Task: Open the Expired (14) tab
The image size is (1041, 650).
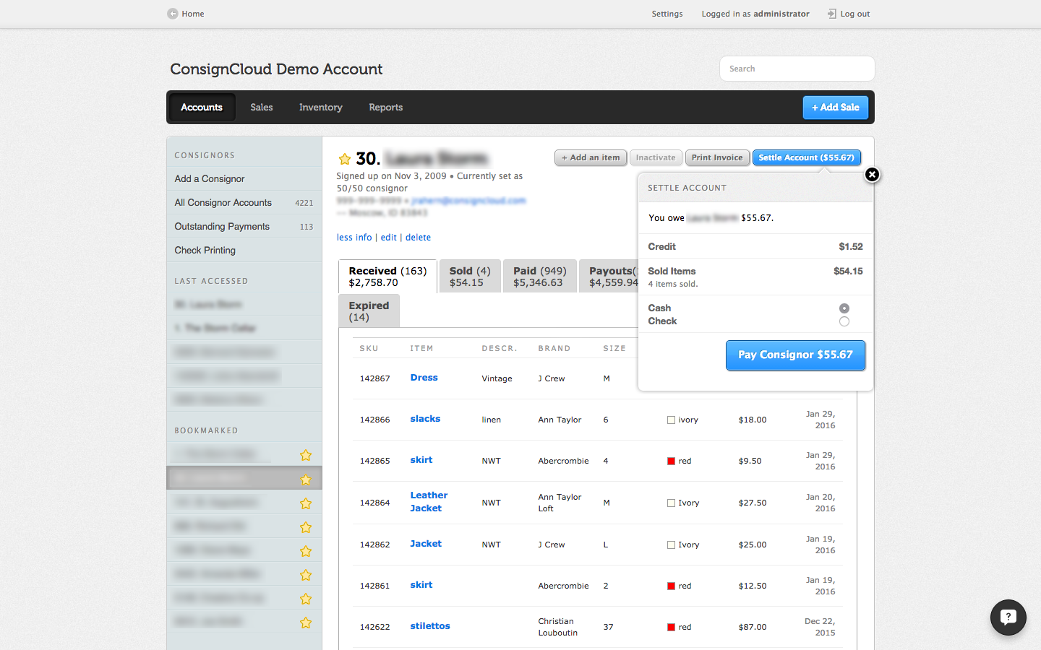Action: point(369,311)
